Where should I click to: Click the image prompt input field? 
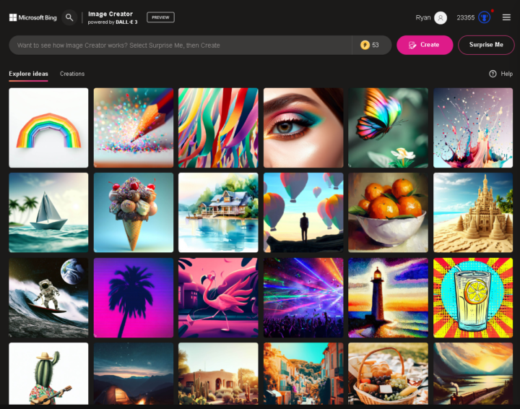(180, 45)
